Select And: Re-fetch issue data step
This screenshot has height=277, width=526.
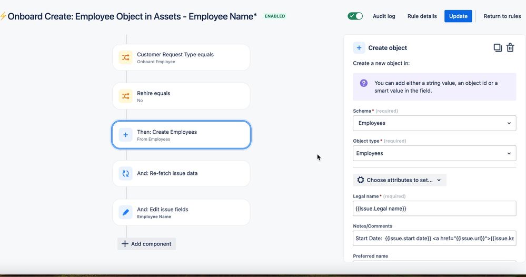click(181, 173)
